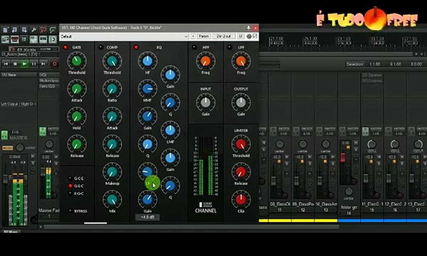The width and height of the screenshot is (427, 256).
Task: Toggle the GATE section power LED
Action: pos(66,47)
